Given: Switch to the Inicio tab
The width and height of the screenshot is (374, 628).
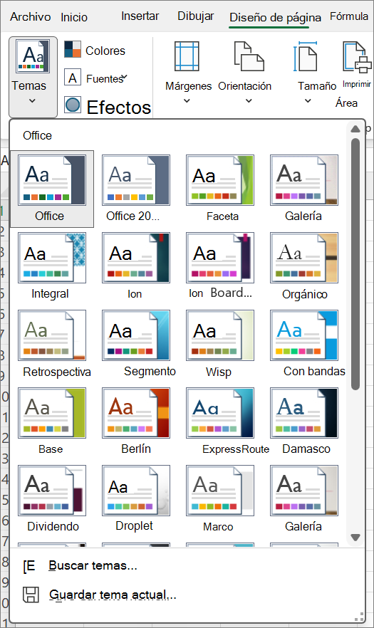Looking at the screenshot, I should pos(74,17).
